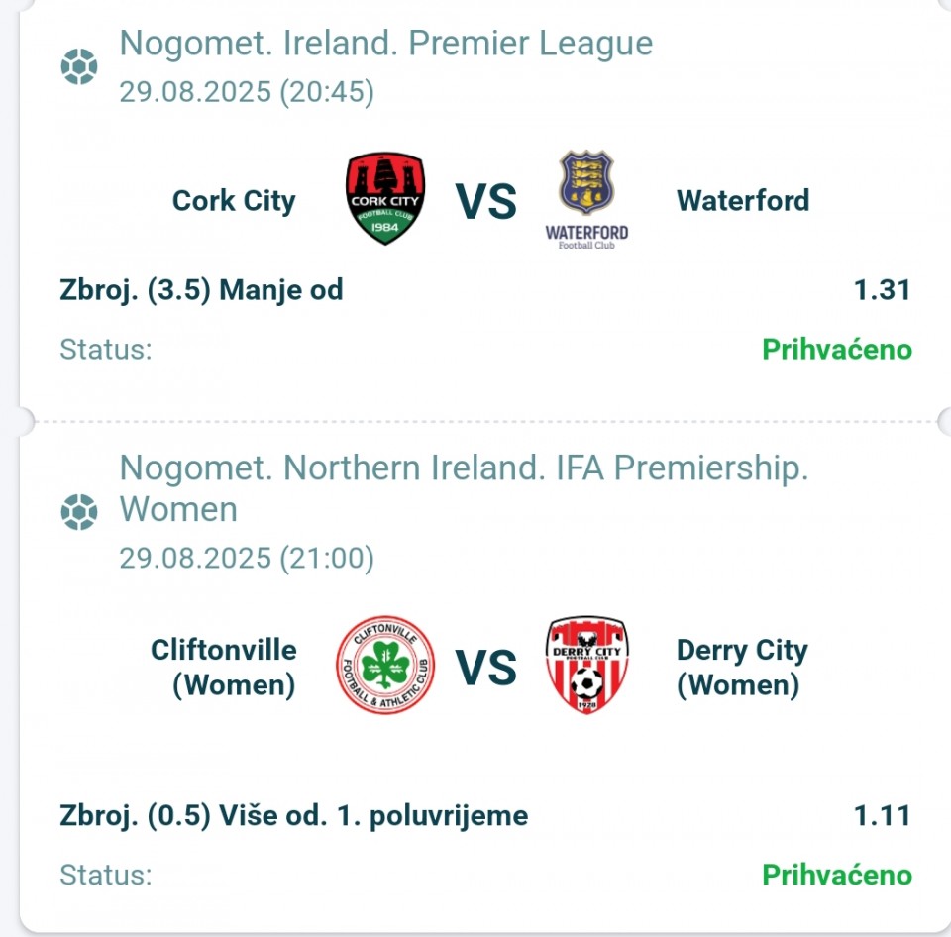This screenshot has height=937, width=951.
Task: Click the 29.08.2025 (21:00) match date
Action: pyautogui.click(x=247, y=559)
